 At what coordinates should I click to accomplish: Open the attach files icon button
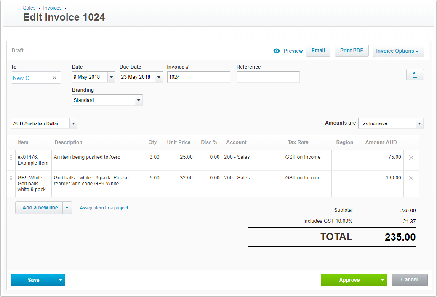click(415, 75)
